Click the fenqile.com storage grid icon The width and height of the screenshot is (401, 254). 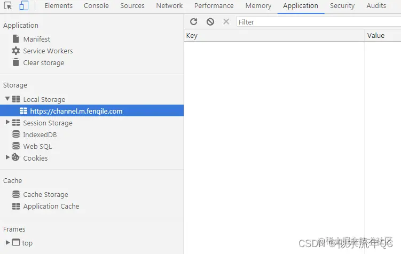pyautogui.click(x=23, y=110)
